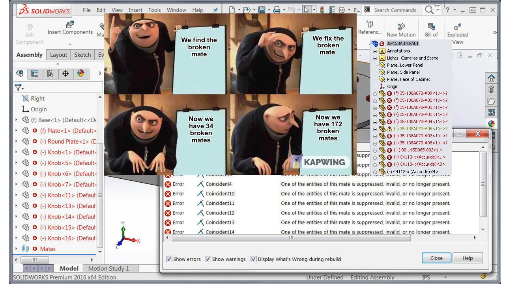Uncheck the Show warnings checkbox

[208, 259]
